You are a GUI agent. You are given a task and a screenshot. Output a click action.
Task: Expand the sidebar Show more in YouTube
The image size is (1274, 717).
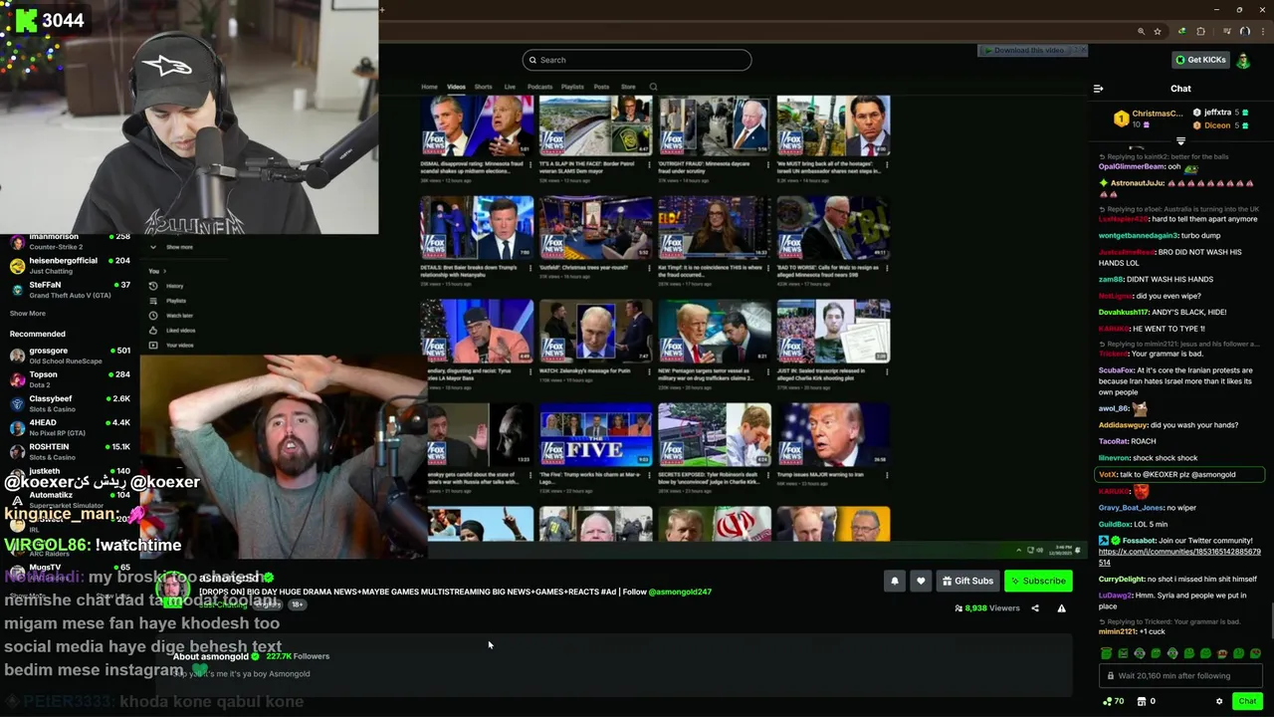click(172, 247)
